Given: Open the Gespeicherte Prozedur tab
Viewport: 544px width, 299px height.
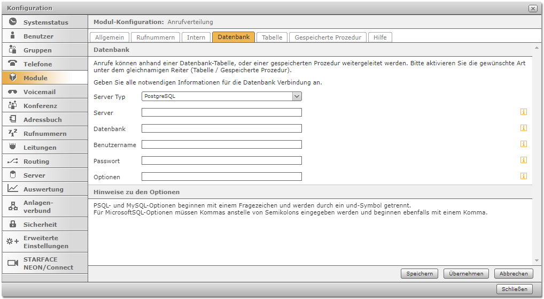Looking at the screenshot, I should (x=329, y=37).
